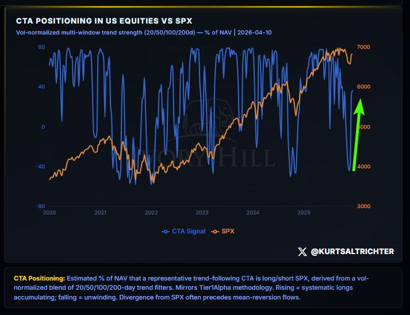Screen dimensions: 410x315
Task: Click the left axis value 0
Action: [x=43, y=127]
